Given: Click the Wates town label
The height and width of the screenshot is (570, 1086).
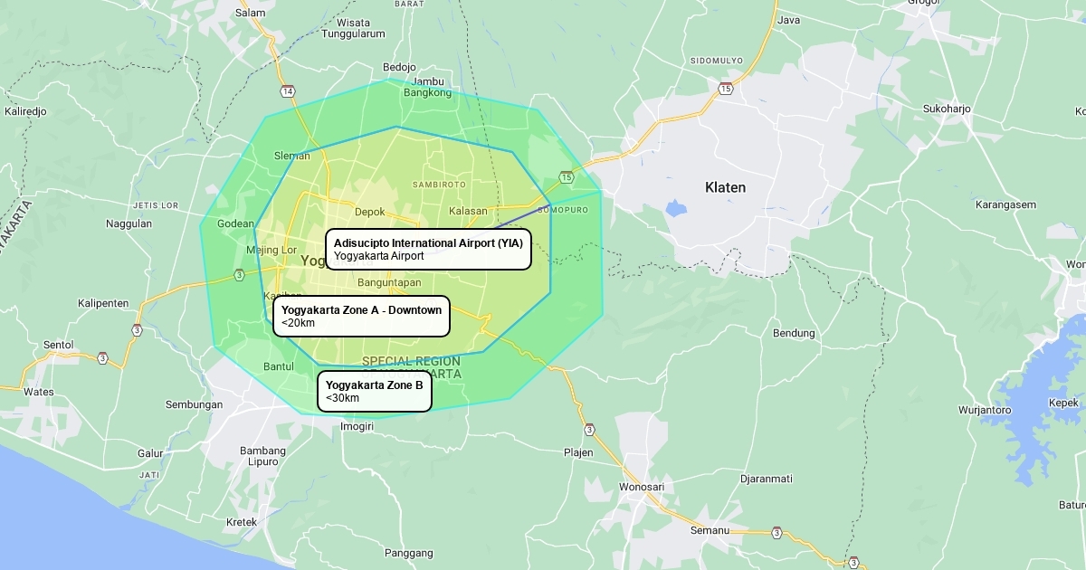Looking at the screenshot, I should 39,392.
